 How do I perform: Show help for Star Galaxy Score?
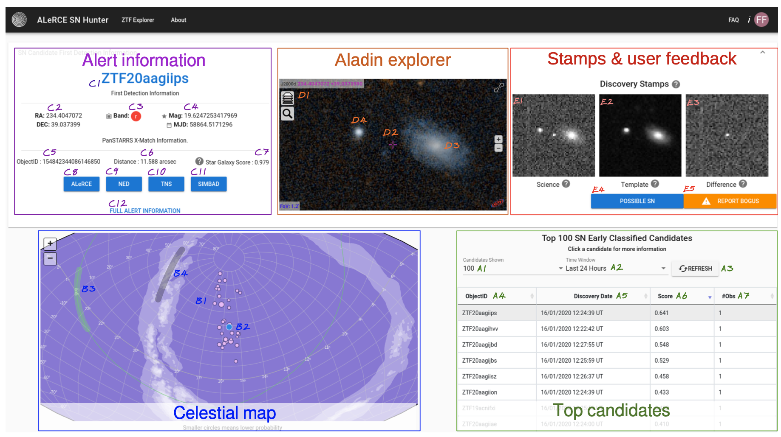pos(199,161)
